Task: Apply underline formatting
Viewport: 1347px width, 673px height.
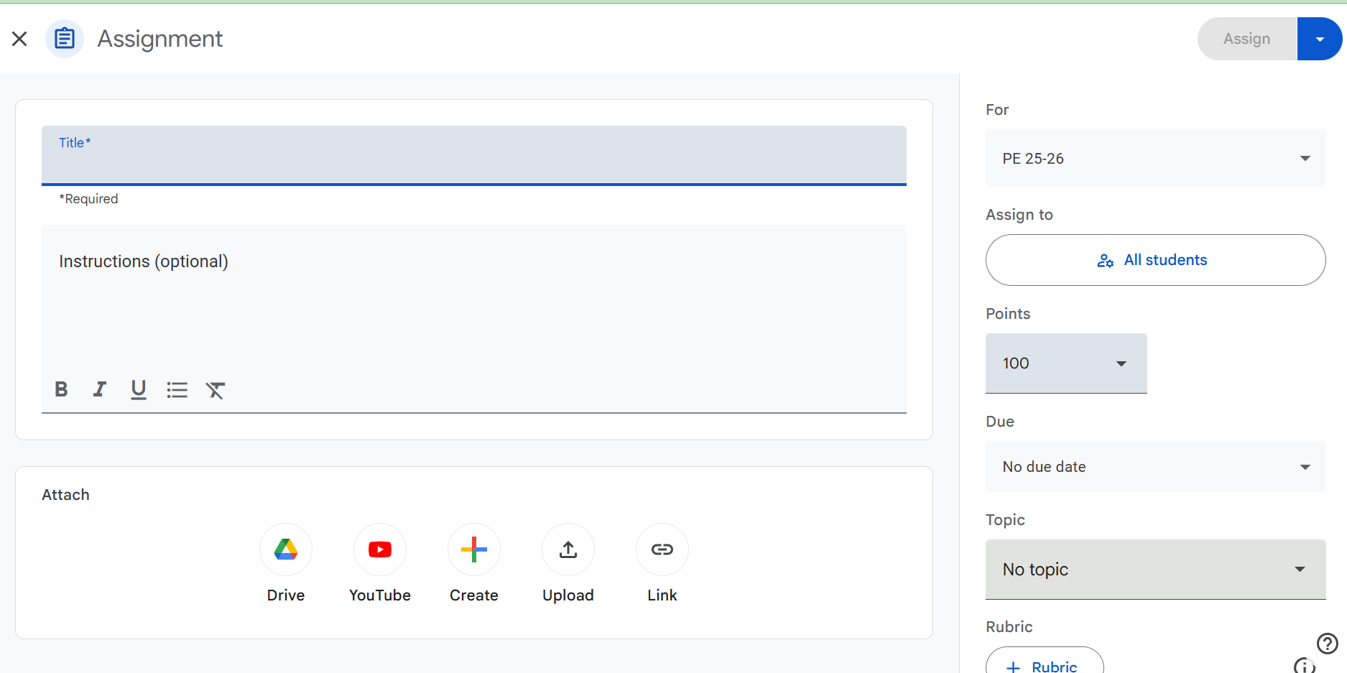Action: click(x=138, y=389)
